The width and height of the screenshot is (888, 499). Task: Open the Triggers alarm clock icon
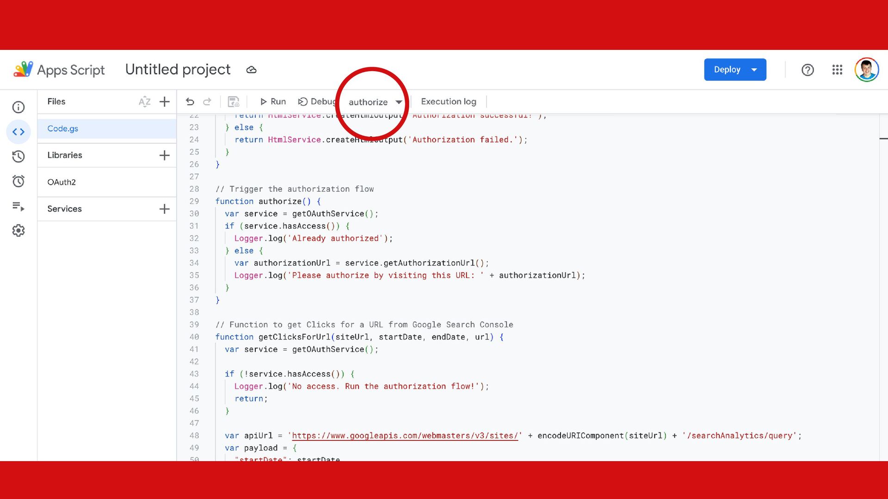tap(18, 181)
